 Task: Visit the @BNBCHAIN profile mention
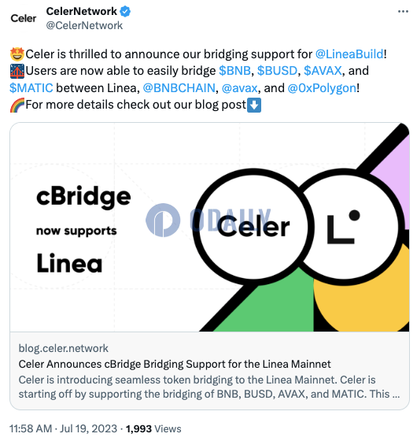(x=179, y=88)
